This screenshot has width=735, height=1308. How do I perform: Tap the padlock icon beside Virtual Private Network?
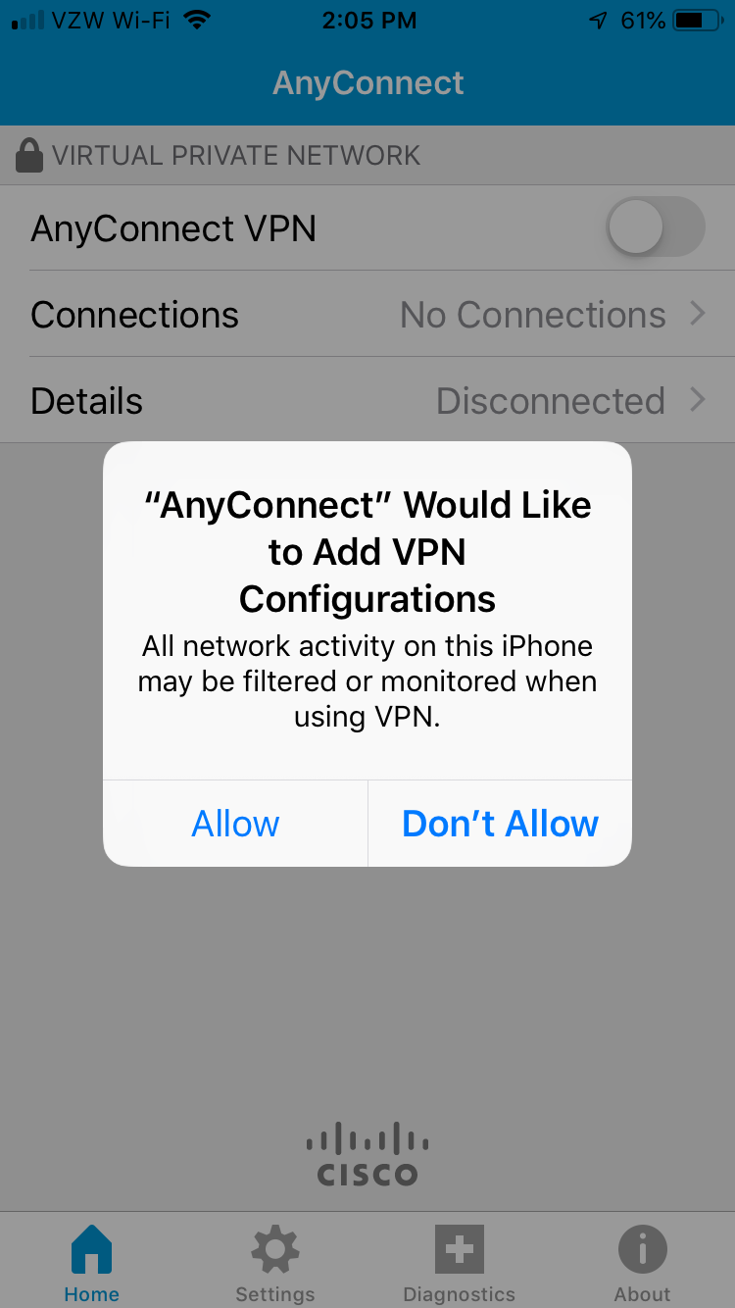coord(29,155)
